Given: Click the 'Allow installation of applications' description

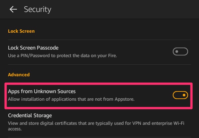Looking at the screenshot, I should (71, 99).
